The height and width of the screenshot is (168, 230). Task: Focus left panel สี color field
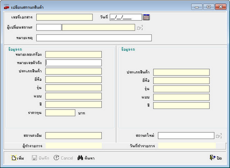coord(73,104)
